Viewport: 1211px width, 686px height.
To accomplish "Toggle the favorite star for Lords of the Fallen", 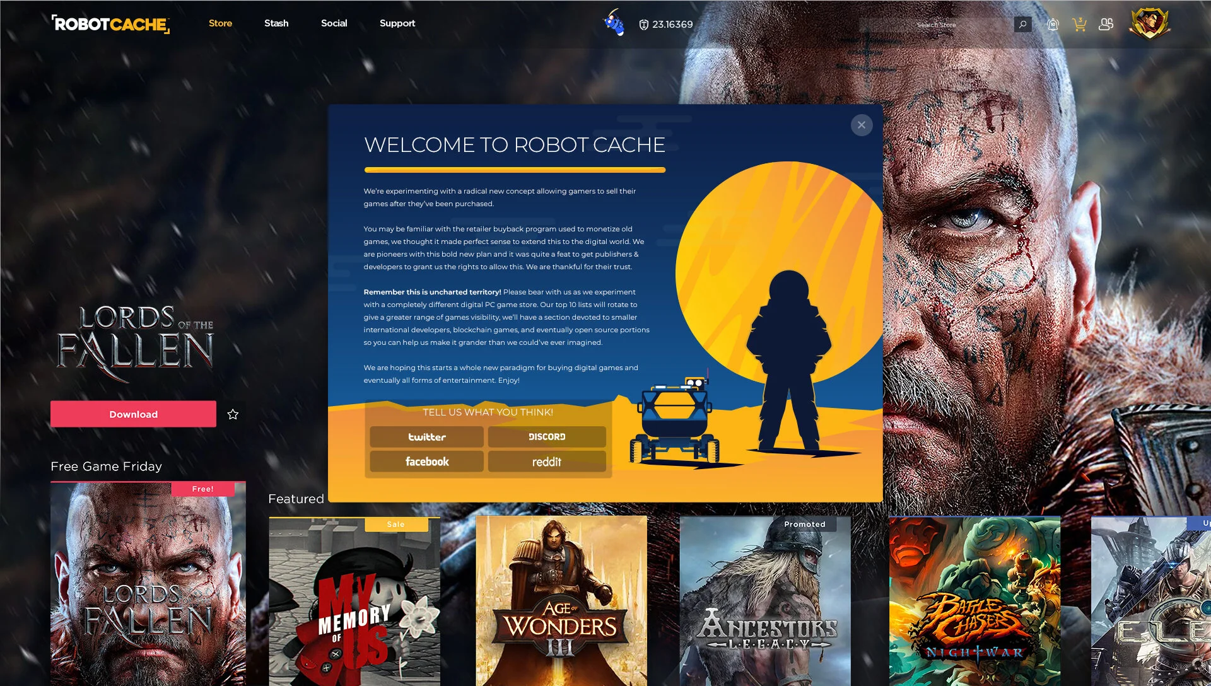I will click(233, 414).
